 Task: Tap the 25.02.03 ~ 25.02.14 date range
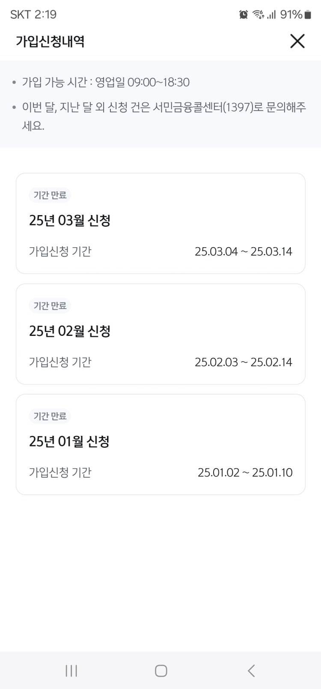pos(243,362)
